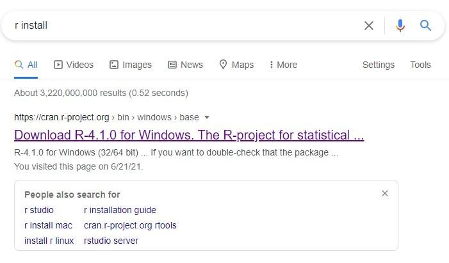Screen dimensions: 449x263
Task: Click the 'You visited this page on 6/21/21.' text
Action: click(78, 166)
